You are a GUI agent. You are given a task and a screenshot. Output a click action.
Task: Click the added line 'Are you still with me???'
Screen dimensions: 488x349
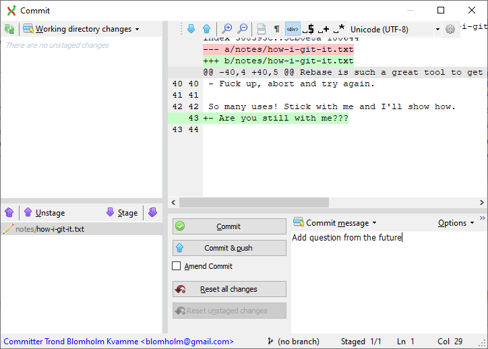pyautogui.click(x=276, y=118)
